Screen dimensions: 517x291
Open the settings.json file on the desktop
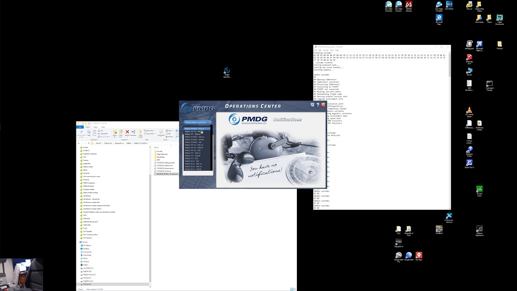[x=469, y=45]
